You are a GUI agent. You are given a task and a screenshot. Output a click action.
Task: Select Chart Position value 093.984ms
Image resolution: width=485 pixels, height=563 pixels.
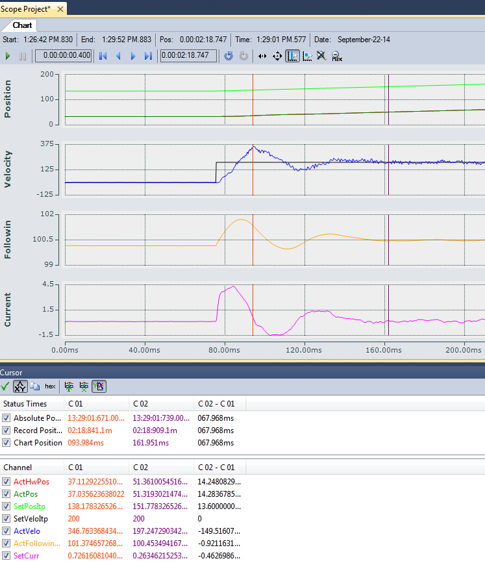click(86, 443)
